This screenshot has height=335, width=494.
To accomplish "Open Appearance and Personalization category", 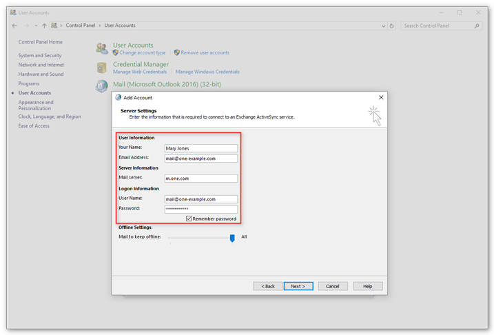I will click(36, 105).
